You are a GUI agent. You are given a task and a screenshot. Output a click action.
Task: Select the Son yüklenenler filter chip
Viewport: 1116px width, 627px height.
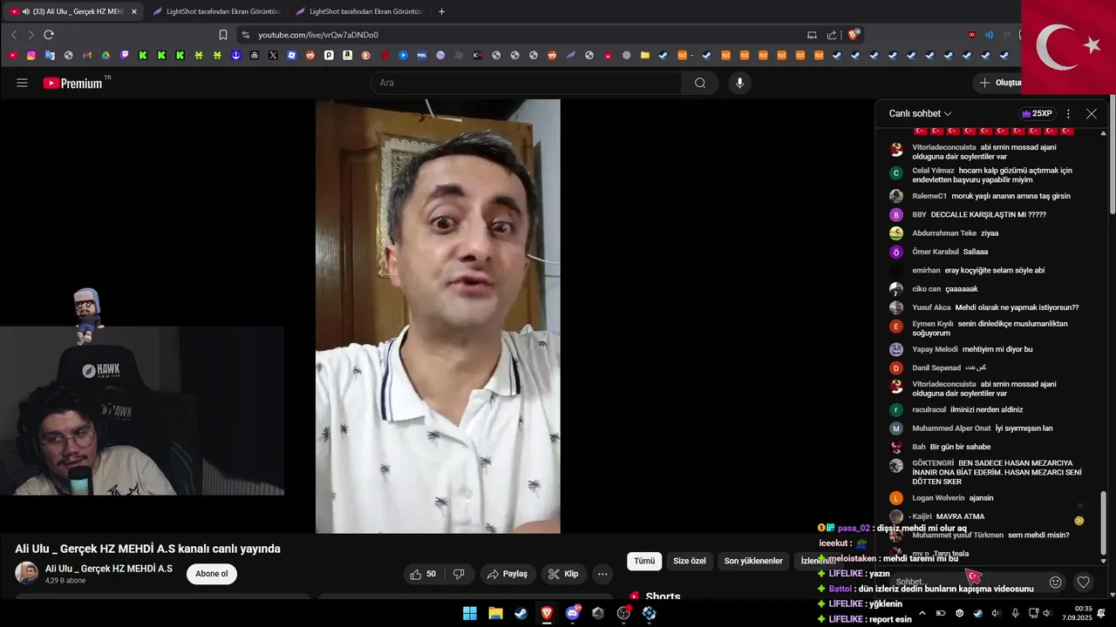pyautogui.click(x=753, y=561)
